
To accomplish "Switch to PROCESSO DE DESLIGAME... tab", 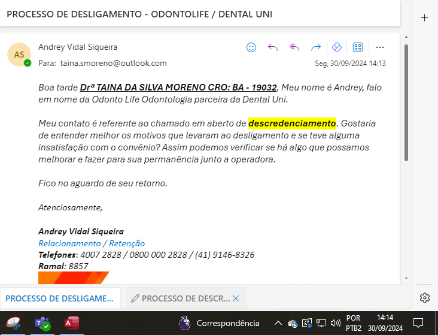I will 60,298.
